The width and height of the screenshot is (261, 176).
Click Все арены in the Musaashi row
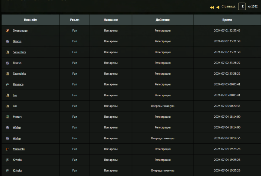click(x=111, y=149)
